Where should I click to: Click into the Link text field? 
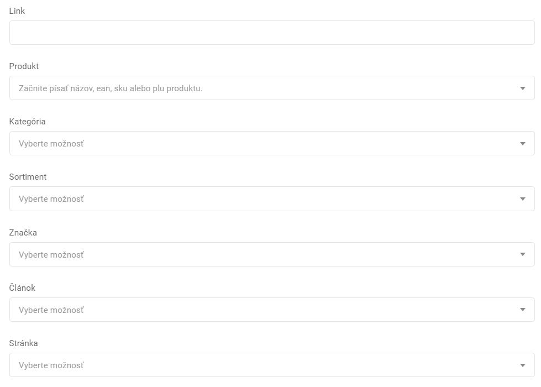[x=272, y=33]
